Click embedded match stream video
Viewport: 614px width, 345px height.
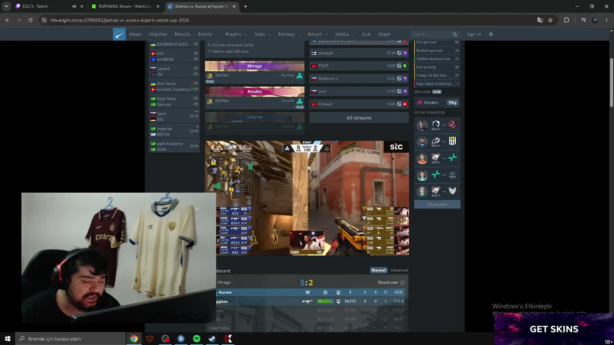(307, 198)
